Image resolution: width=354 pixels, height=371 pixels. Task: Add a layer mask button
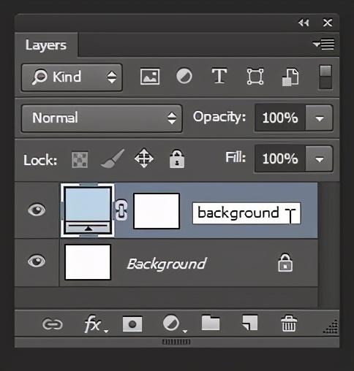pos(132,324)
